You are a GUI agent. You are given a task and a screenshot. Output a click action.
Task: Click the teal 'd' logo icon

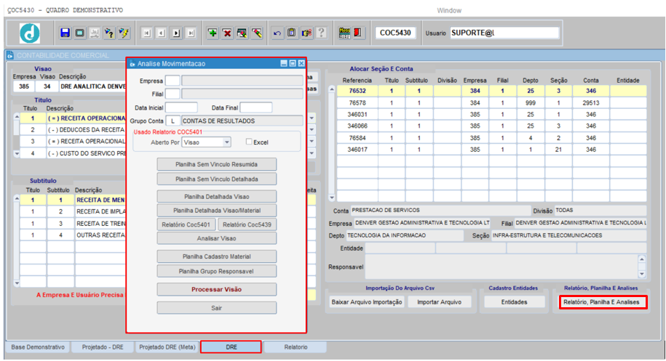[x=30, y=33]
